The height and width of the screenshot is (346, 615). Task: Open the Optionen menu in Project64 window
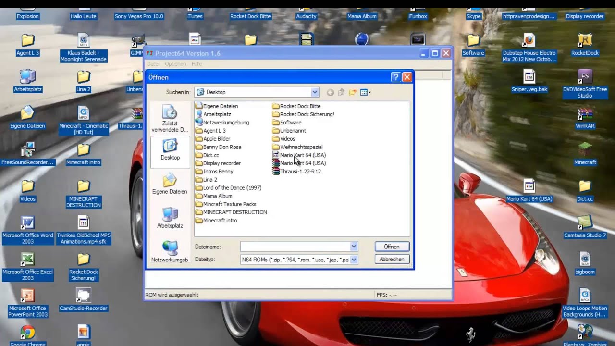tap(175, 64)
